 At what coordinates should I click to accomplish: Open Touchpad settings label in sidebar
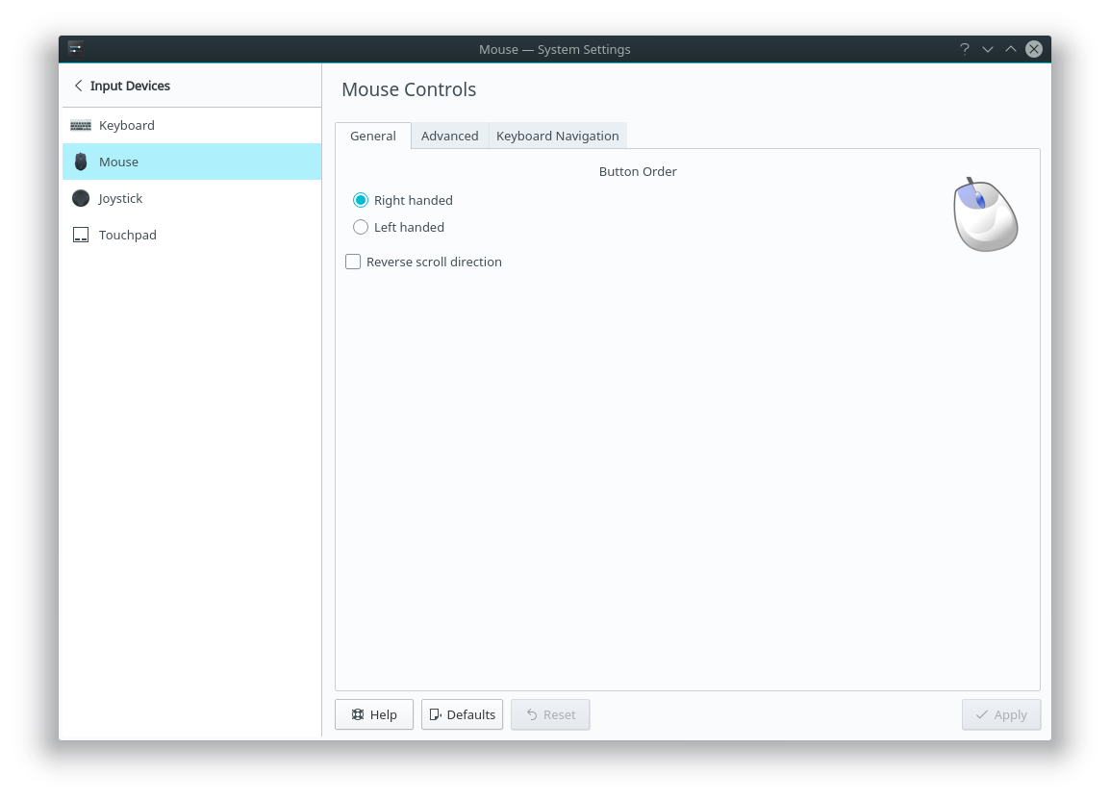pyautogui.click(x=127, y=235)
